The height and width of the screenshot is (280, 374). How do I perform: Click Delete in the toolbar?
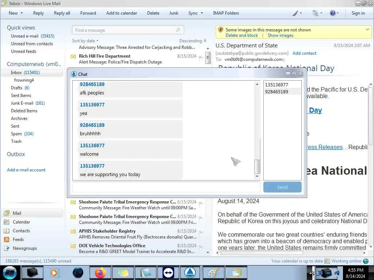[x=153, y=13]
